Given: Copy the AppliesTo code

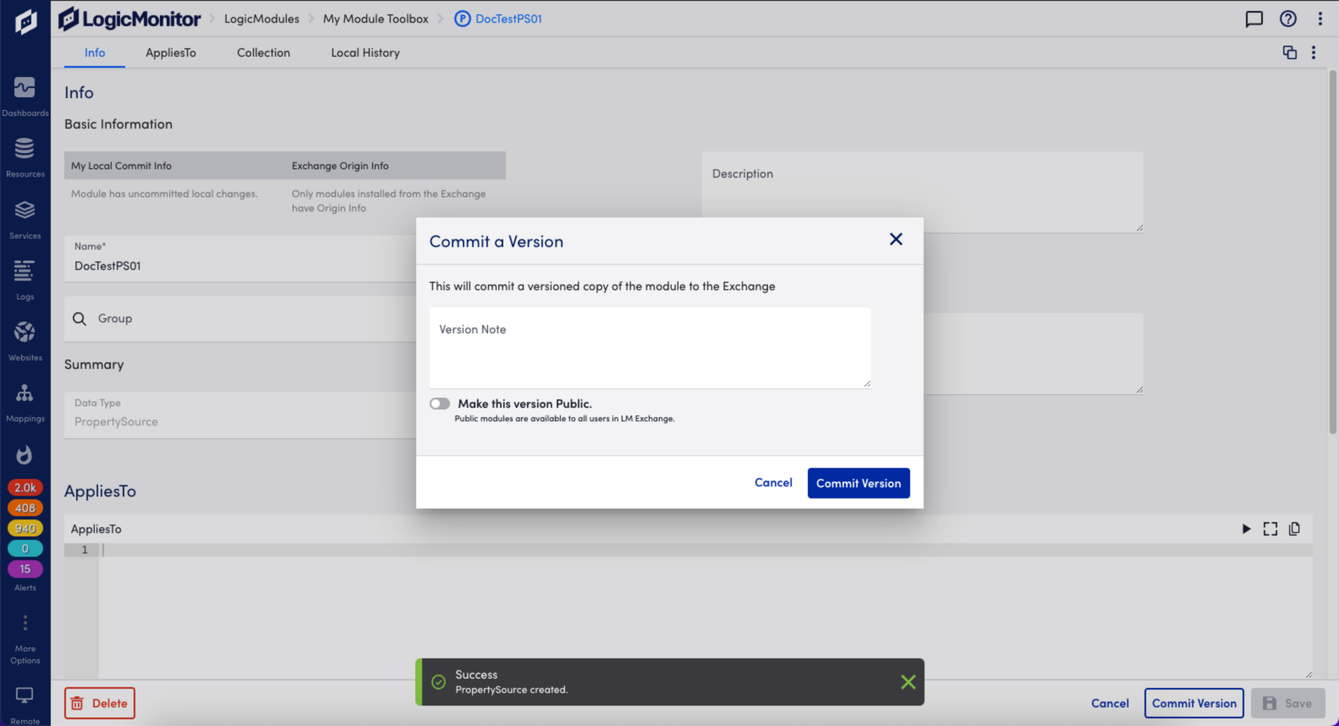Looking at the screenshot, I should coord(1294,528).
